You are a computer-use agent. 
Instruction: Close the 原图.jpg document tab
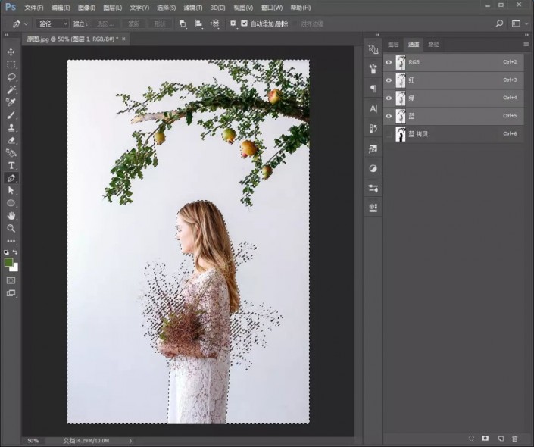(124, 38)
